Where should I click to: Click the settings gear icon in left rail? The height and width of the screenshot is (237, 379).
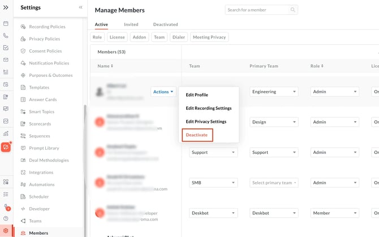point(6,231)
